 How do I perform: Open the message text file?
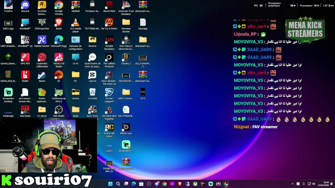(x=143, y=24)
